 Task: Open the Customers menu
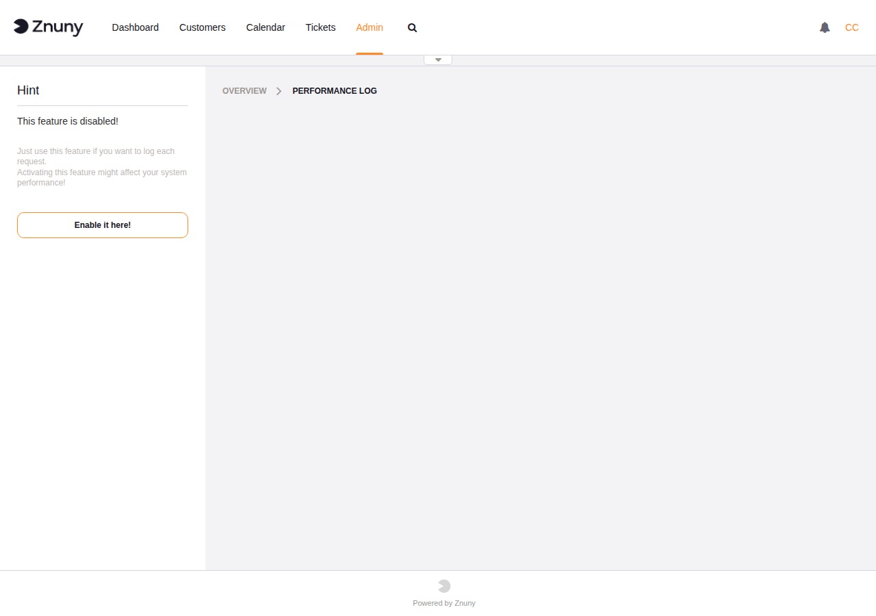pos(203,27)
